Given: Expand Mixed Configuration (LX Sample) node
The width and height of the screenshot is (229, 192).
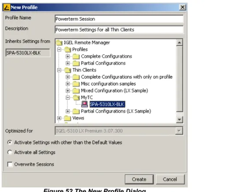Looking at the screenshot, I should 68,91.
